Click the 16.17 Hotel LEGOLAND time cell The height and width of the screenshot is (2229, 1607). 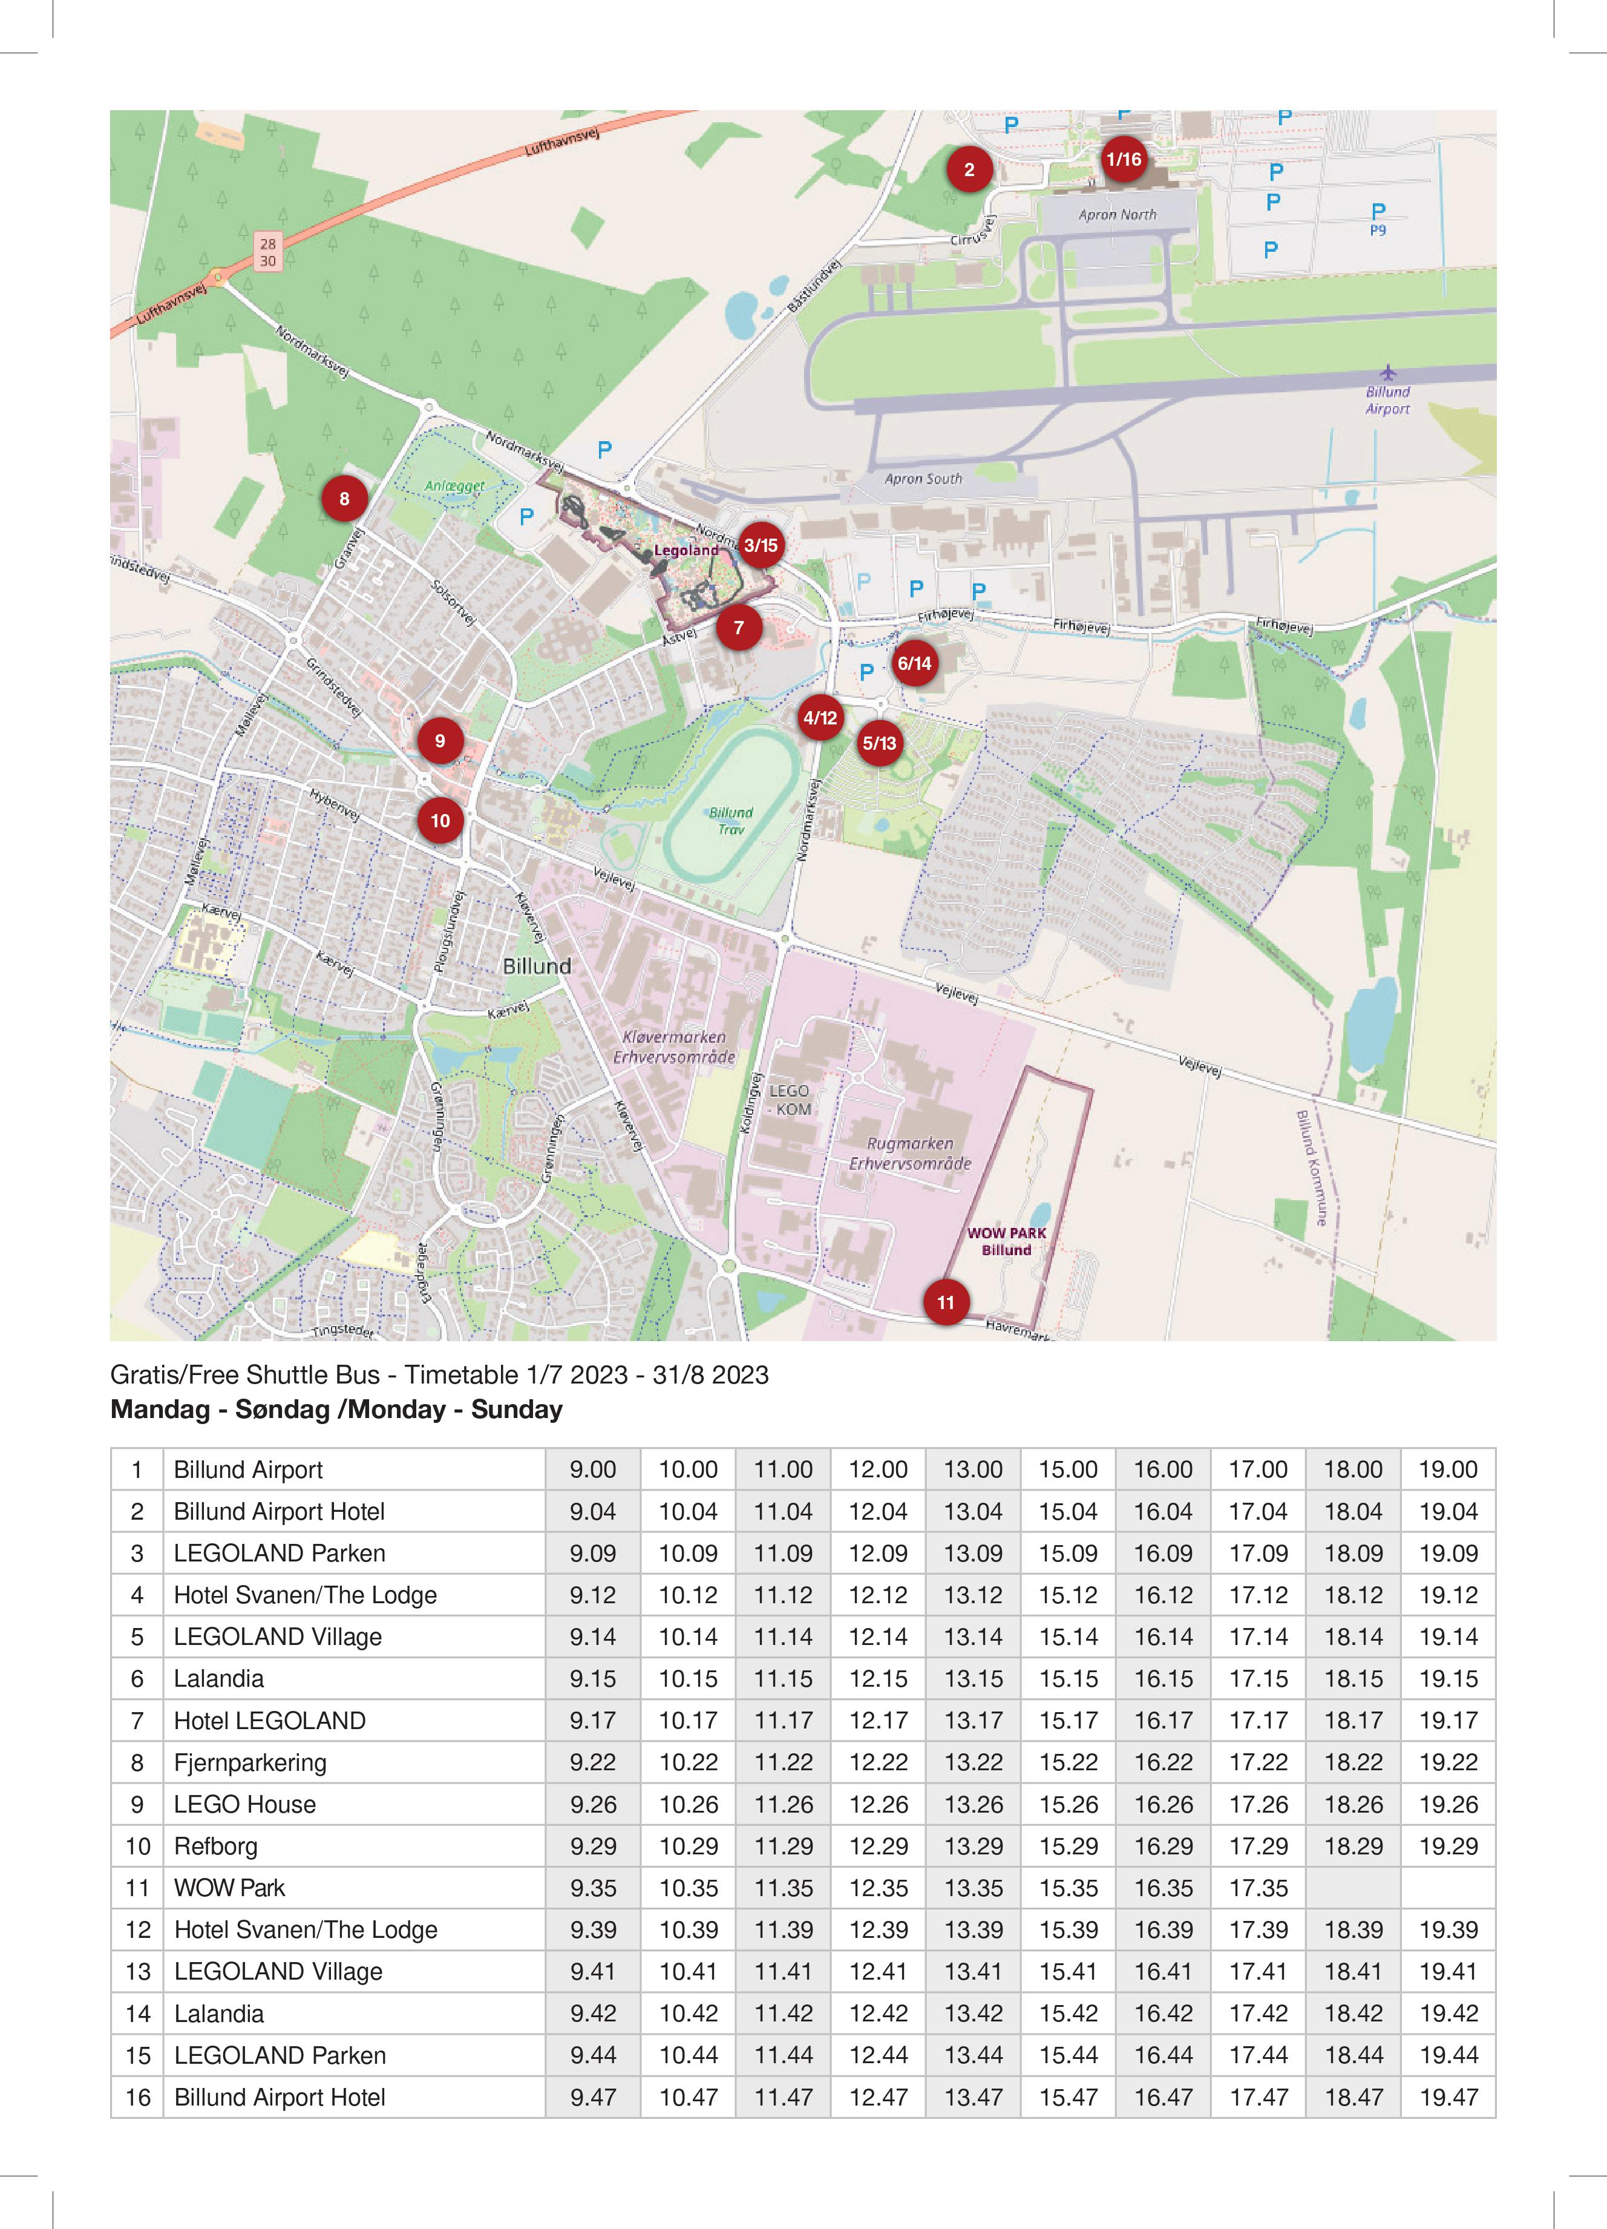[1163, 1721]
